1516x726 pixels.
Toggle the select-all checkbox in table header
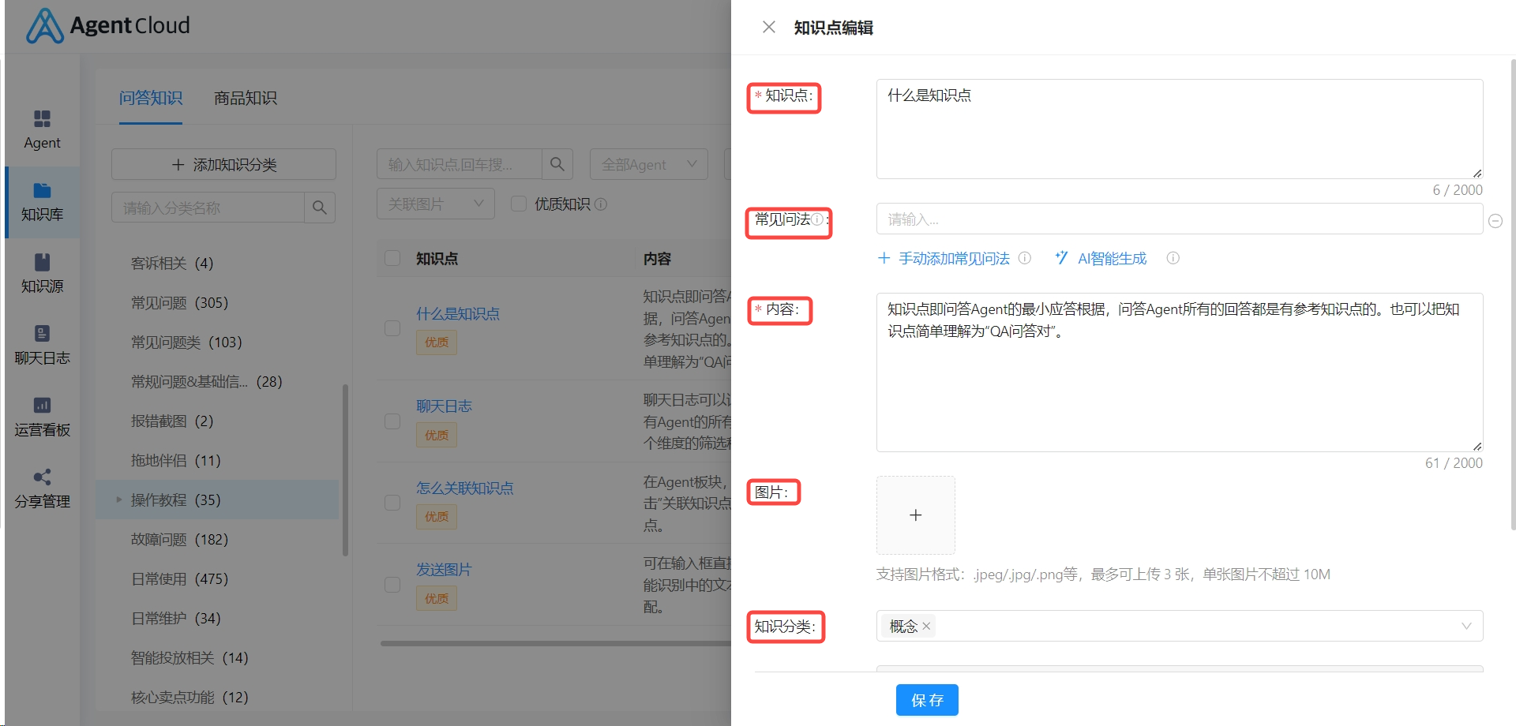click(x=392, y=258)
